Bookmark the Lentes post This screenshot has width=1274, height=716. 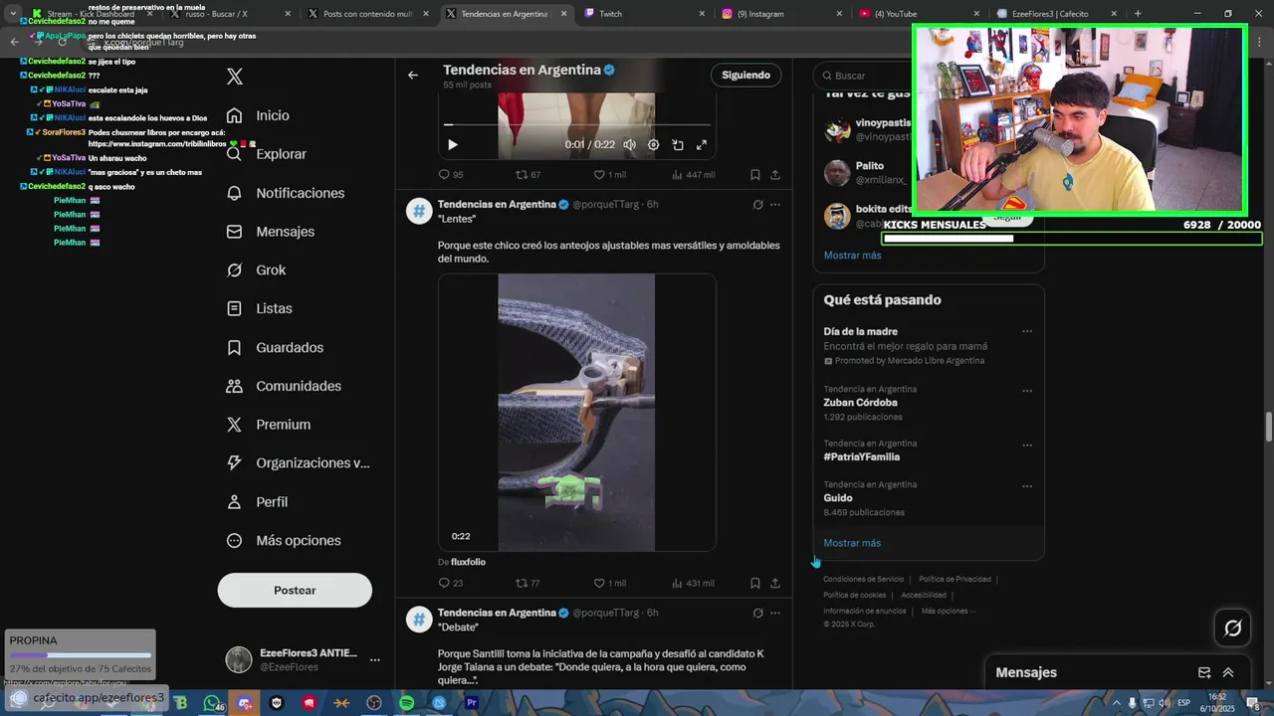click(755, 584)
